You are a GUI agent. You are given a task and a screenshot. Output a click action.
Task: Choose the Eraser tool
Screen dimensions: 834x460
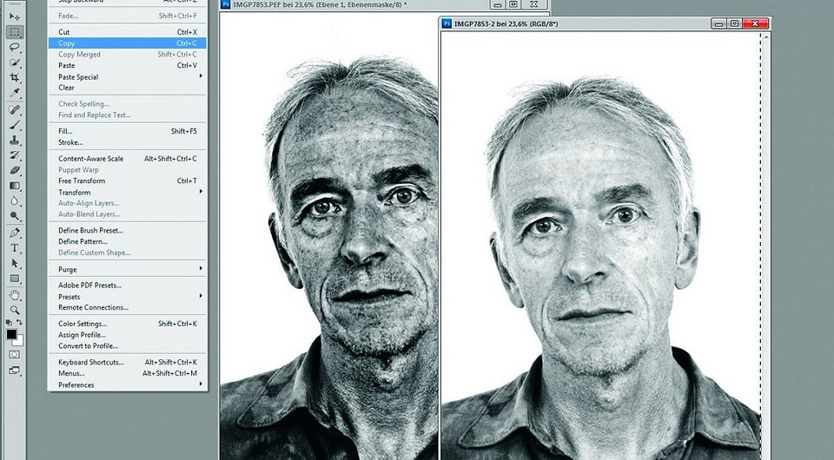click(15, 170)
